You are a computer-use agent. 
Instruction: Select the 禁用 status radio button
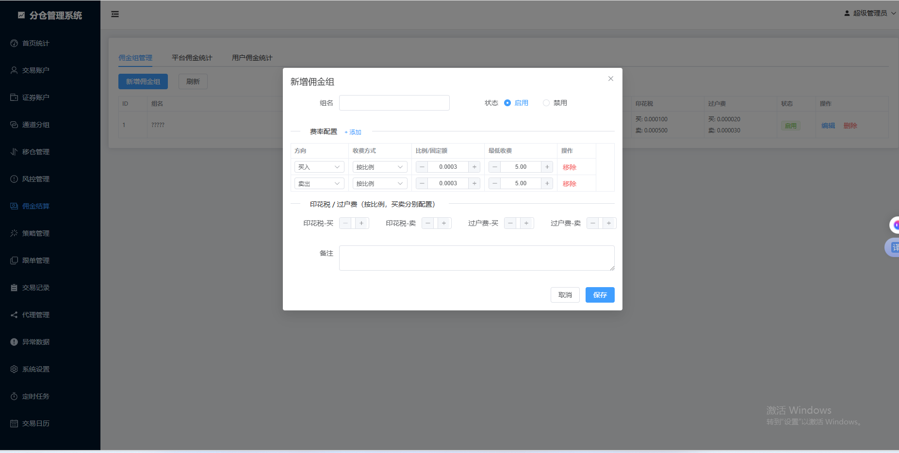click(x=546, y=103)
